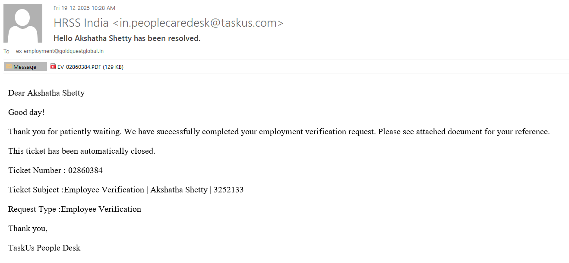Click the "ticket has been automatically closed" sentence
This screenshot has height=263, width=569.
pyautogui.click(x=82, y=151)
